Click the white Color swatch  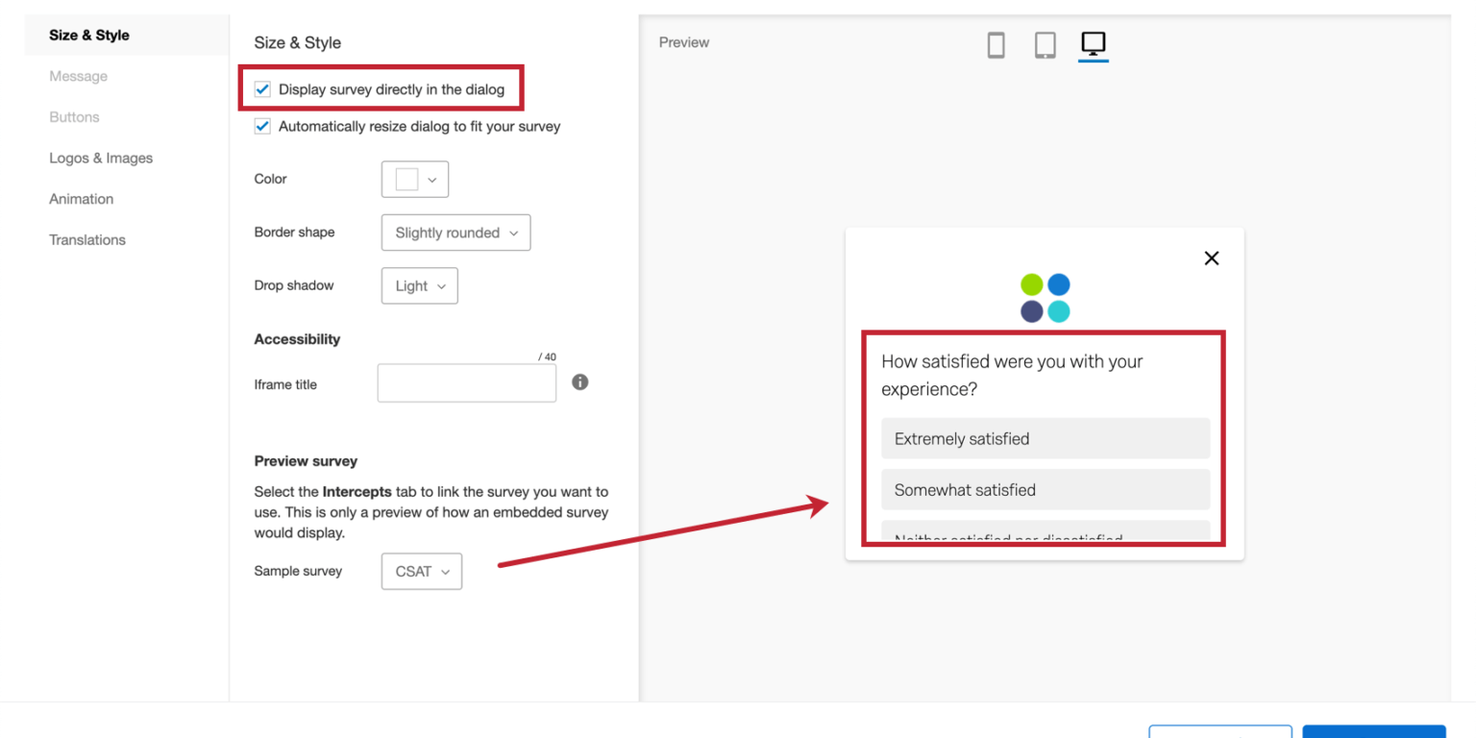406,179
